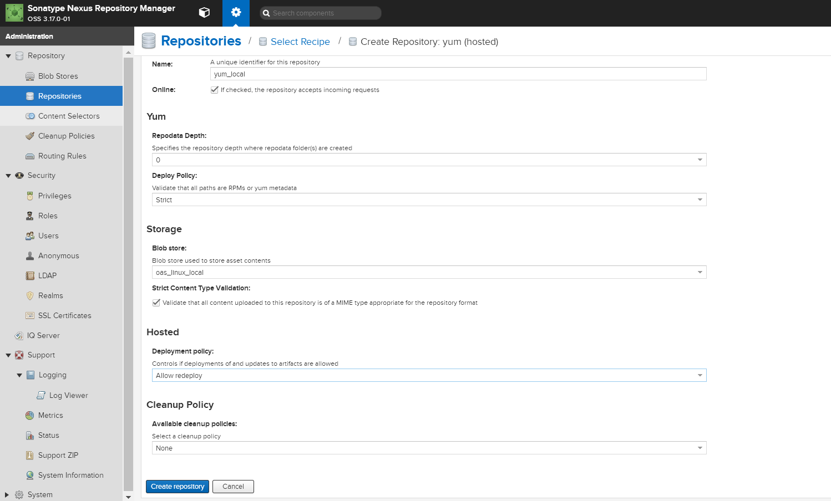Click the Select Recipe breadcrumb icon
Screen dimensions: 831x501
pyautogui.click(x=263, y=42)
